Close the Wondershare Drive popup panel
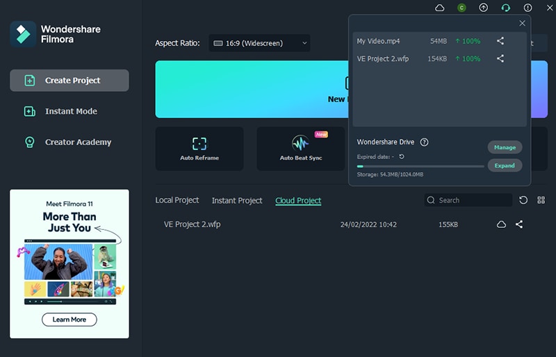This screenshot has width=556, height=357. 522,23
